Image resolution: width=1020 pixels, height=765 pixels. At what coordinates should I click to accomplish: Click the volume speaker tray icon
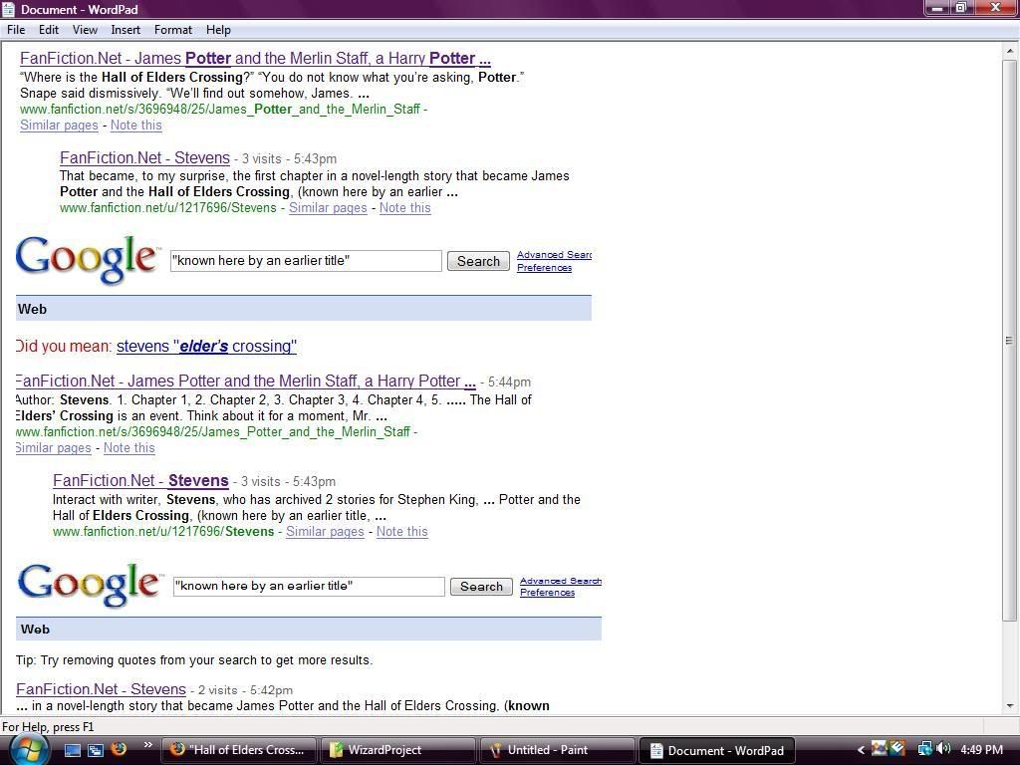coord(944,749)
